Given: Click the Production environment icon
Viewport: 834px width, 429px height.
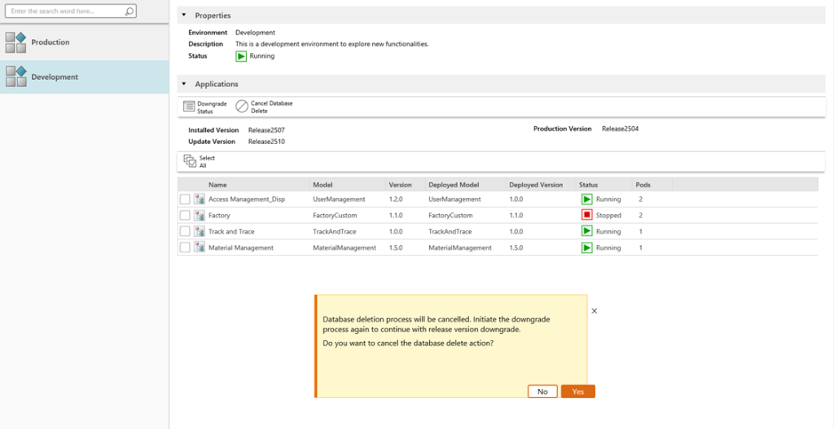Looking at the screenshot, I should [x=16, y=42].
